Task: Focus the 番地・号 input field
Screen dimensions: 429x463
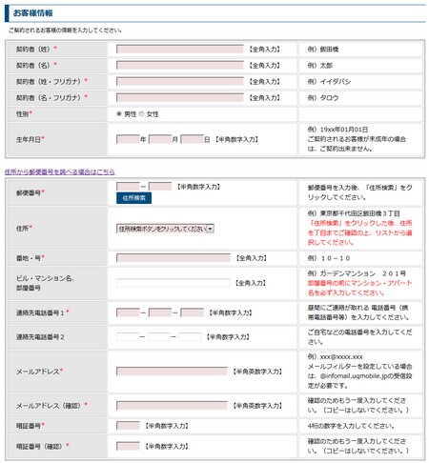Action: (174, 257)
